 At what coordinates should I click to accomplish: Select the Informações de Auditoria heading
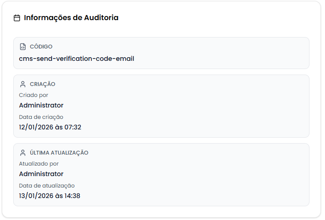pyautogui.click(x=71, y=18)
